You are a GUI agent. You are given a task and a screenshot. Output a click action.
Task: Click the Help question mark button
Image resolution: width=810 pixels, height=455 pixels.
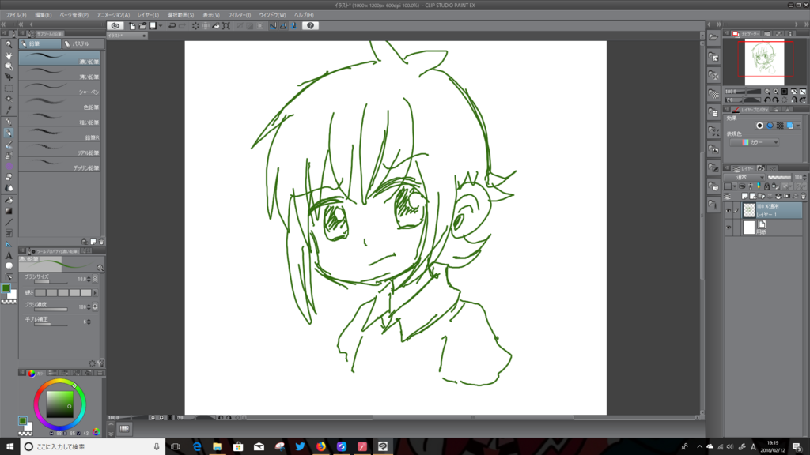tap(309, 25)
